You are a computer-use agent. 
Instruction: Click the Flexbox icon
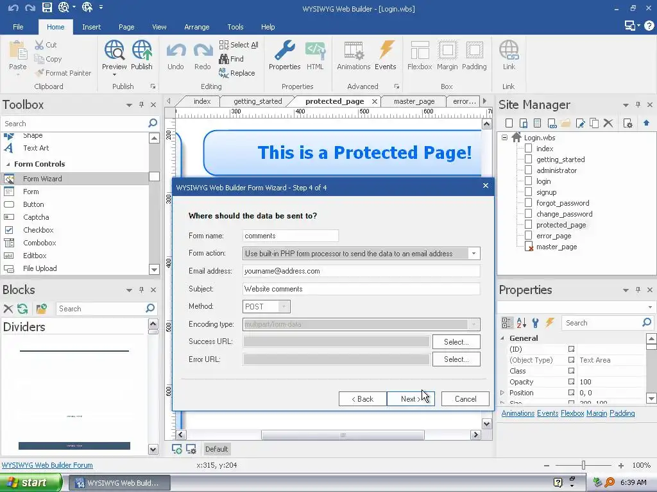(420, 50)
